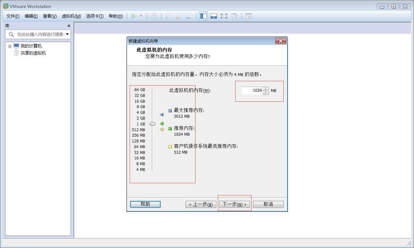
Task: Open the 文件(F) menu
Action: (13, 16)
